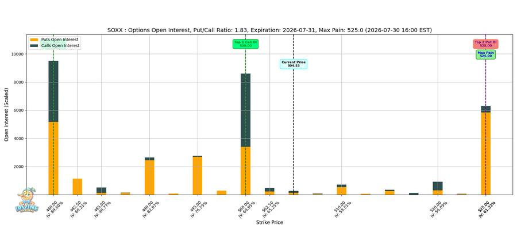Click the orange puts segment of the 500.00 bar

[246, 171]
